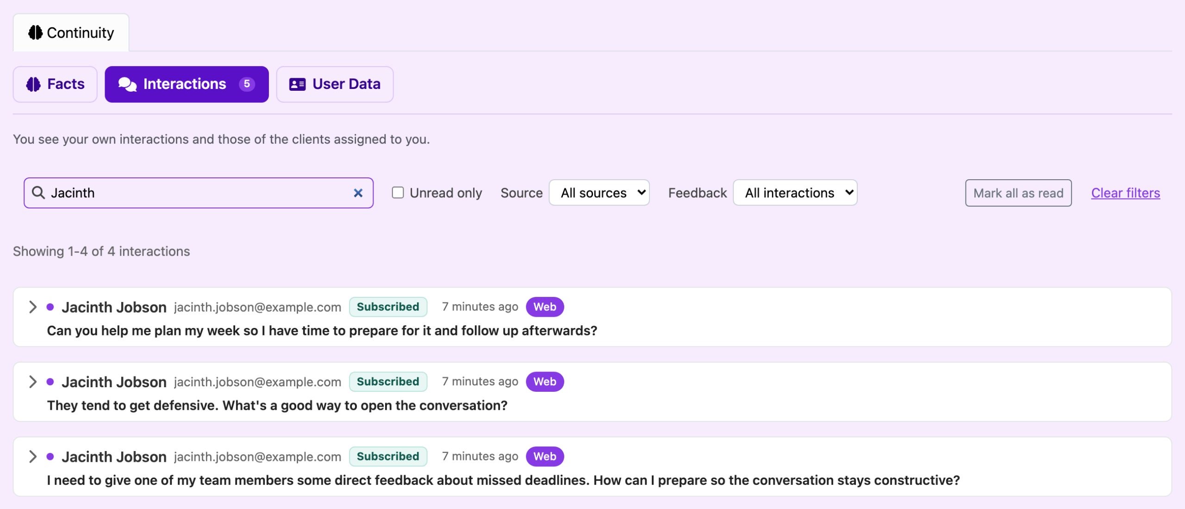Click message 'They tend to get defensive'
This screenshot has height=509, width=1185.
click(x=277, y=406)
